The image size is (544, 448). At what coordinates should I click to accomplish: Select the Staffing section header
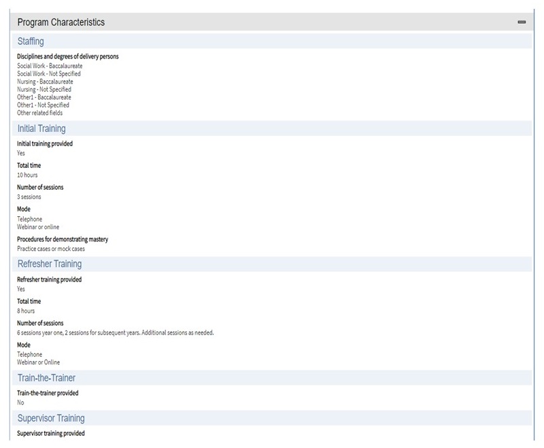click(31, 42)
